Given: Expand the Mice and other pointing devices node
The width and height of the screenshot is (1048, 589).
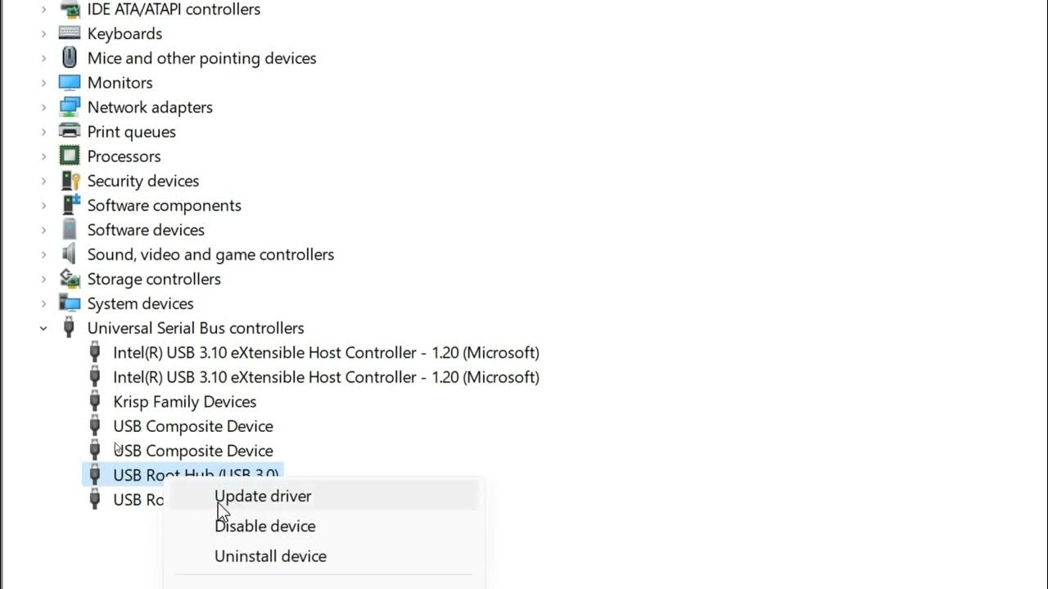Looking at the screenshot, I should [x=43, y=58].
